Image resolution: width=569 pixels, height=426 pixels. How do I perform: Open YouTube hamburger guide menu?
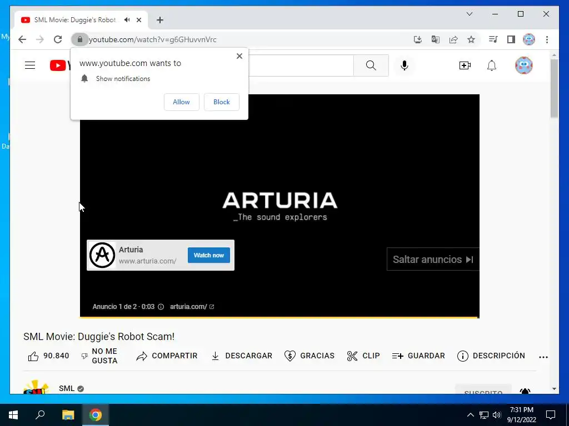30,65
